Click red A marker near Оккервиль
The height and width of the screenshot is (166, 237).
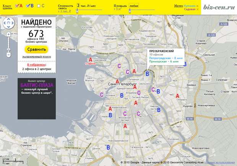(177, 96)
